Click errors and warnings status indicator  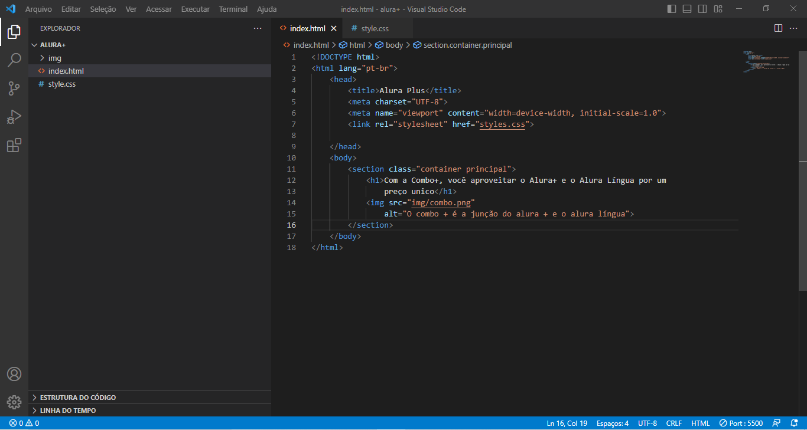point(24,424)
